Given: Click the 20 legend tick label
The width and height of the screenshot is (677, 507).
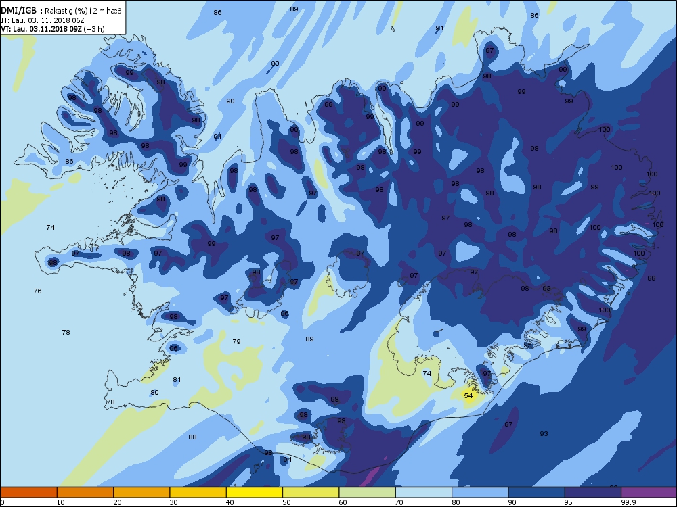Looking at the screenshot, I should 117,502.
